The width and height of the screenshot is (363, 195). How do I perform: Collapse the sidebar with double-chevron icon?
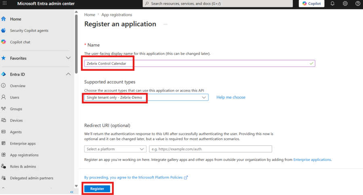pyautogui.click(x=72, y=192)
